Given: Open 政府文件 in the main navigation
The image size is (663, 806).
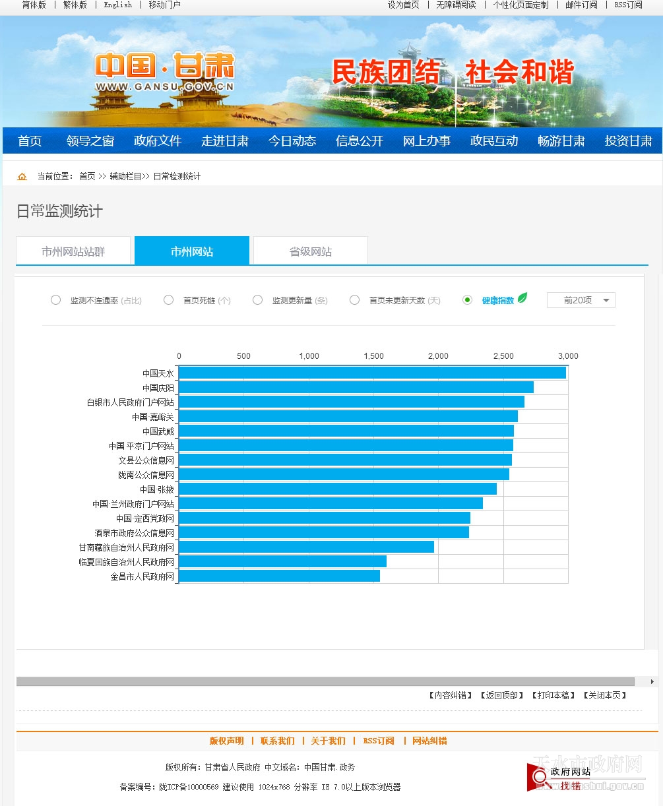Looking at the screenshot, I should click(158, 141).
